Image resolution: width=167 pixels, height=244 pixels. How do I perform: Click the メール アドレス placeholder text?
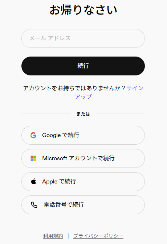[x=50, y=38]
